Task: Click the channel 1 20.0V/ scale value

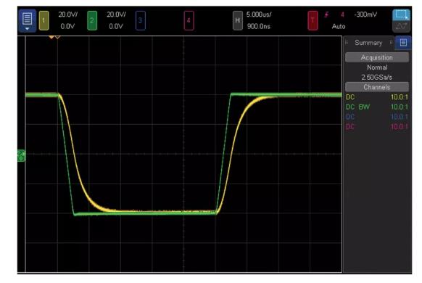Action: (x=68, y=15)
